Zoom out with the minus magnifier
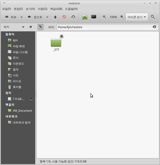The image size is (160, 165). [104, 17]
